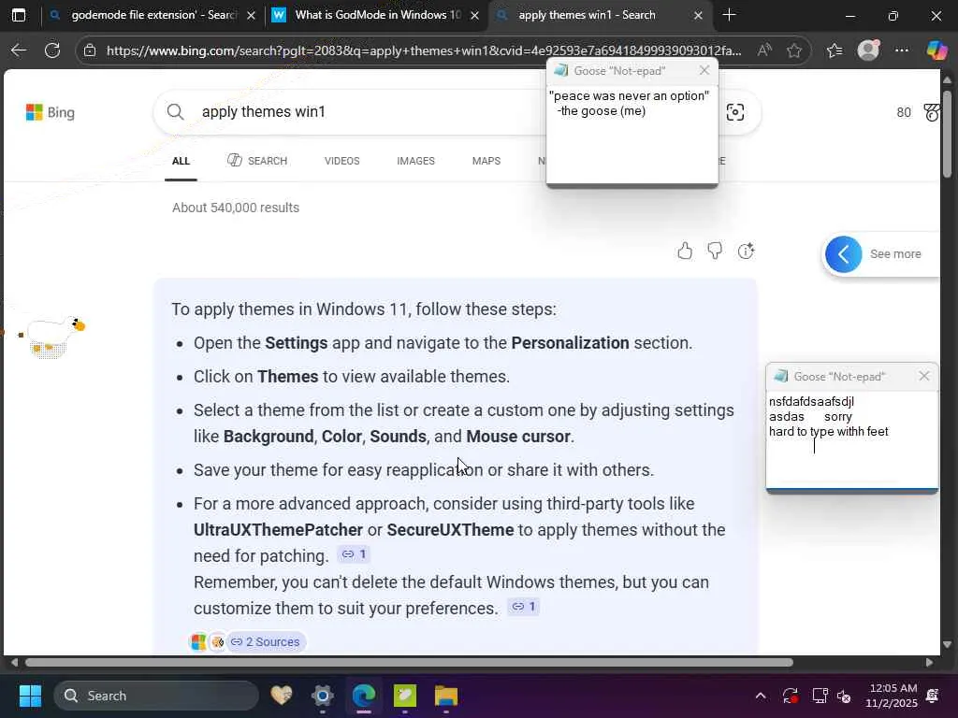
Task: Close the 'godemode file extension' tab
Action: coord(251,16)
